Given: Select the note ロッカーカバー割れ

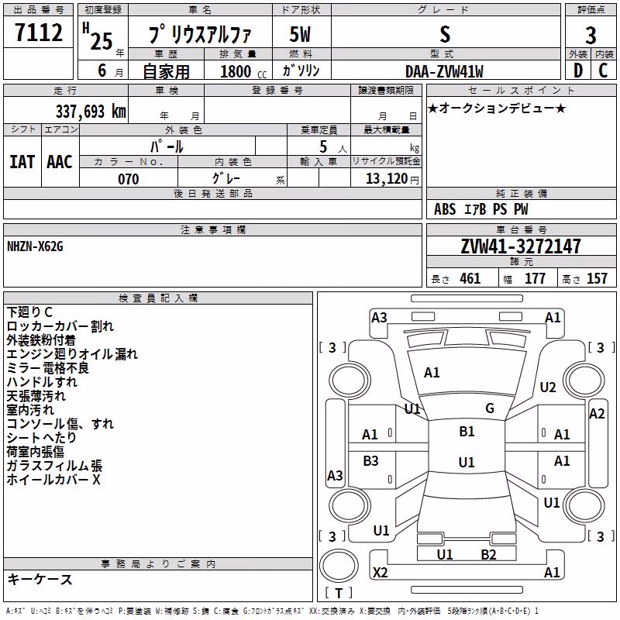Looking at the screenshot, I should point(60,326).
